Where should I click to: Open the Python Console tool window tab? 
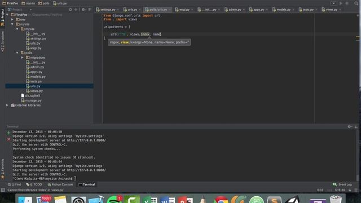click(60, 184)
